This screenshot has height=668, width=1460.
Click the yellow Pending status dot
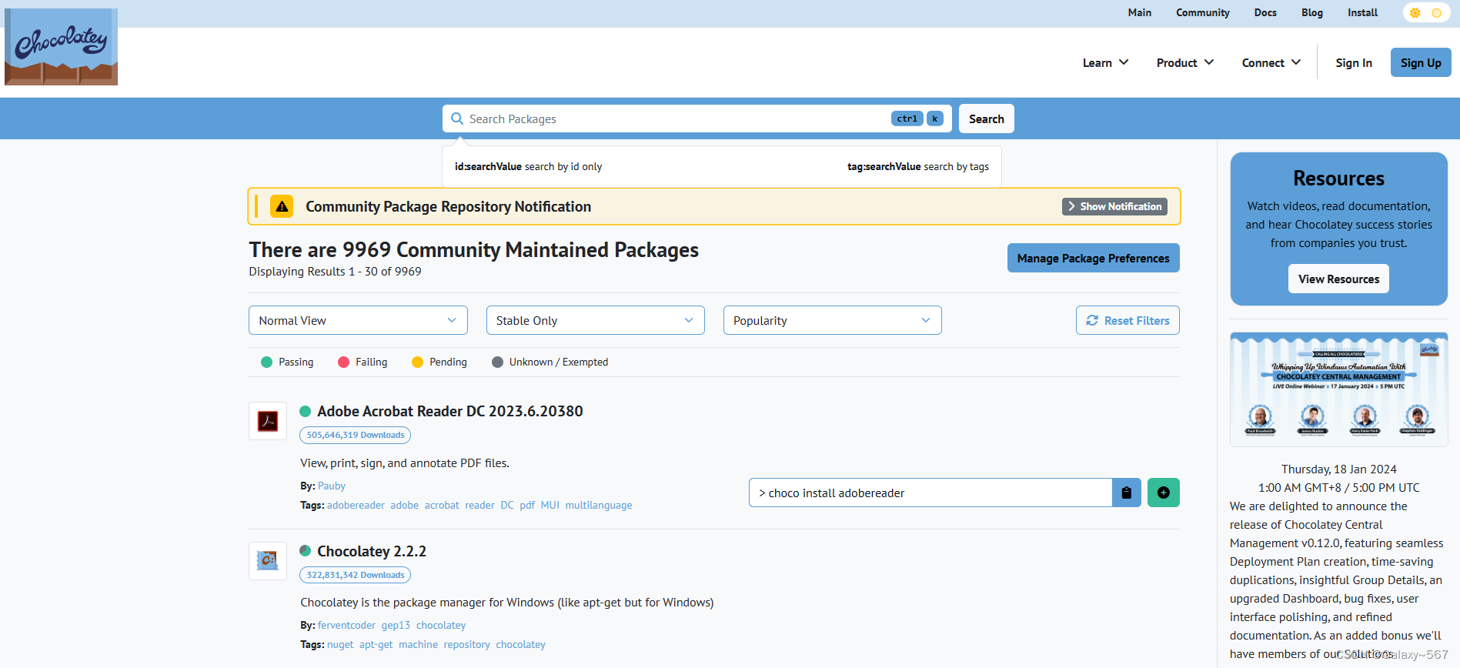coord(417,362)
